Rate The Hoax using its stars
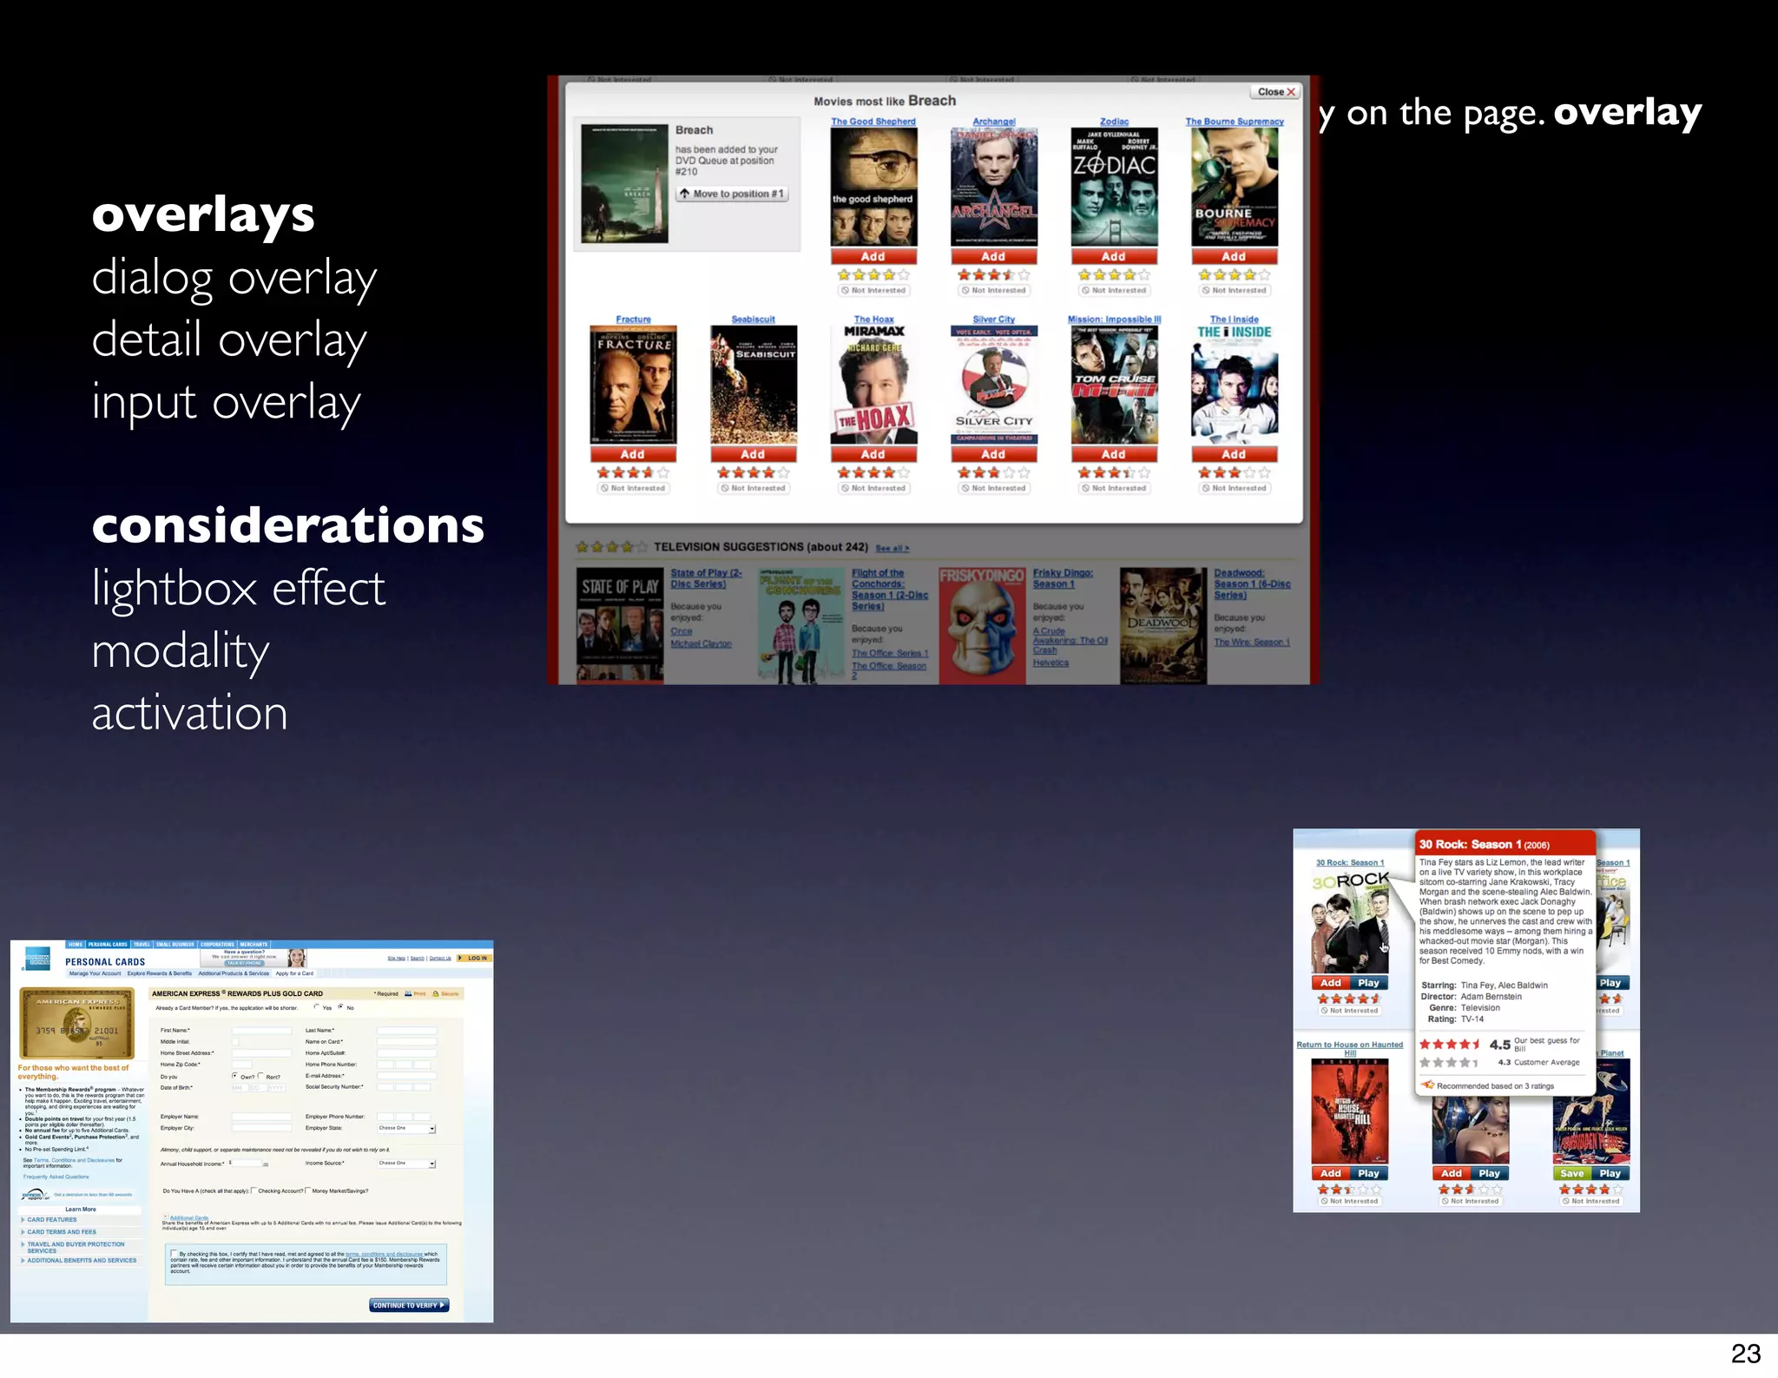This screenshot has width=1778, height=1378. pos(873,473)
